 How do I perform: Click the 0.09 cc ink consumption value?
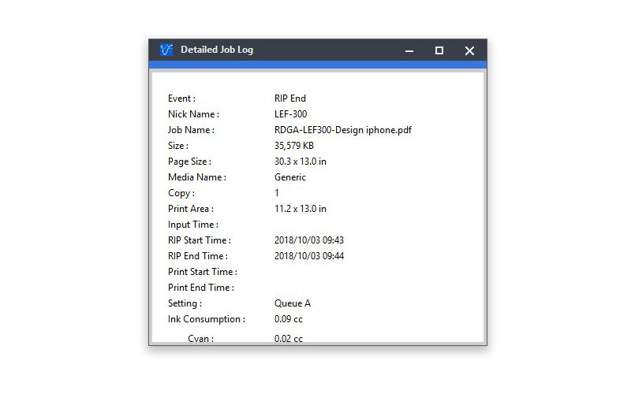pos(288,319)
